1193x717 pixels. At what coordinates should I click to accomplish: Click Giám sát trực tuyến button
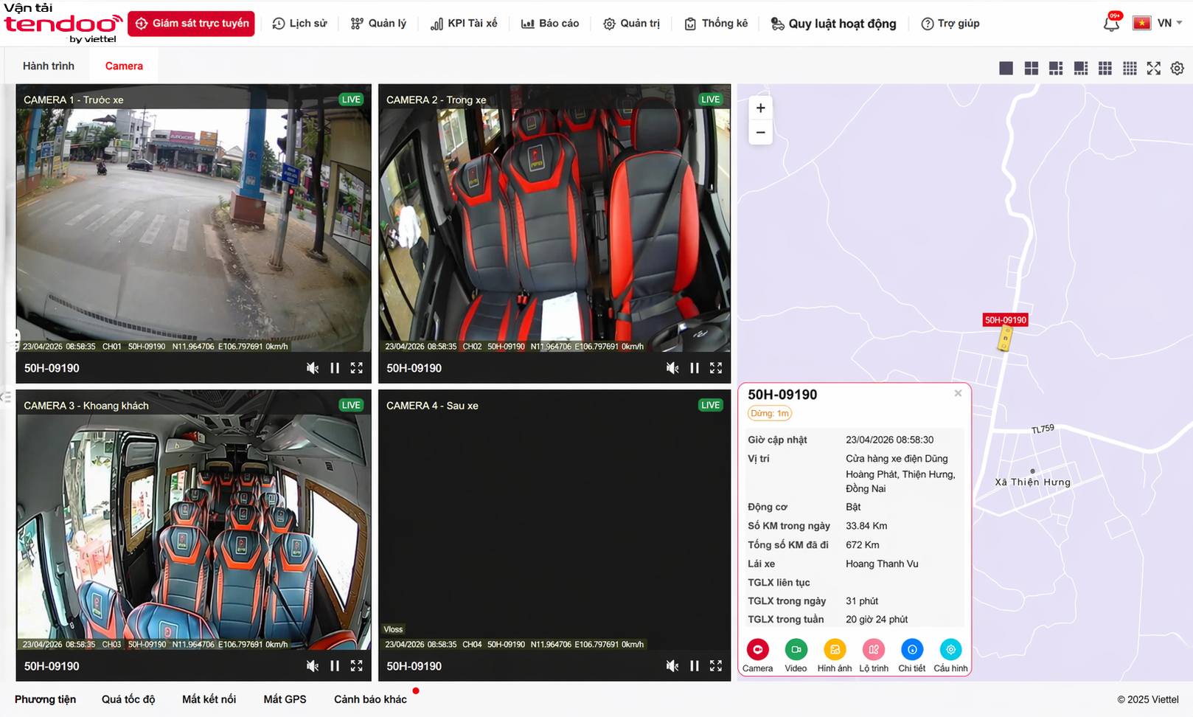point(191,24)
